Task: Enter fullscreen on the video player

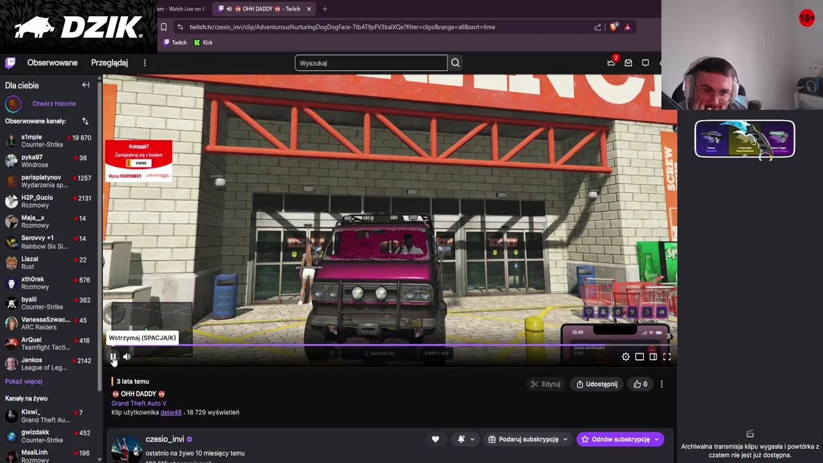Action: 667,357
